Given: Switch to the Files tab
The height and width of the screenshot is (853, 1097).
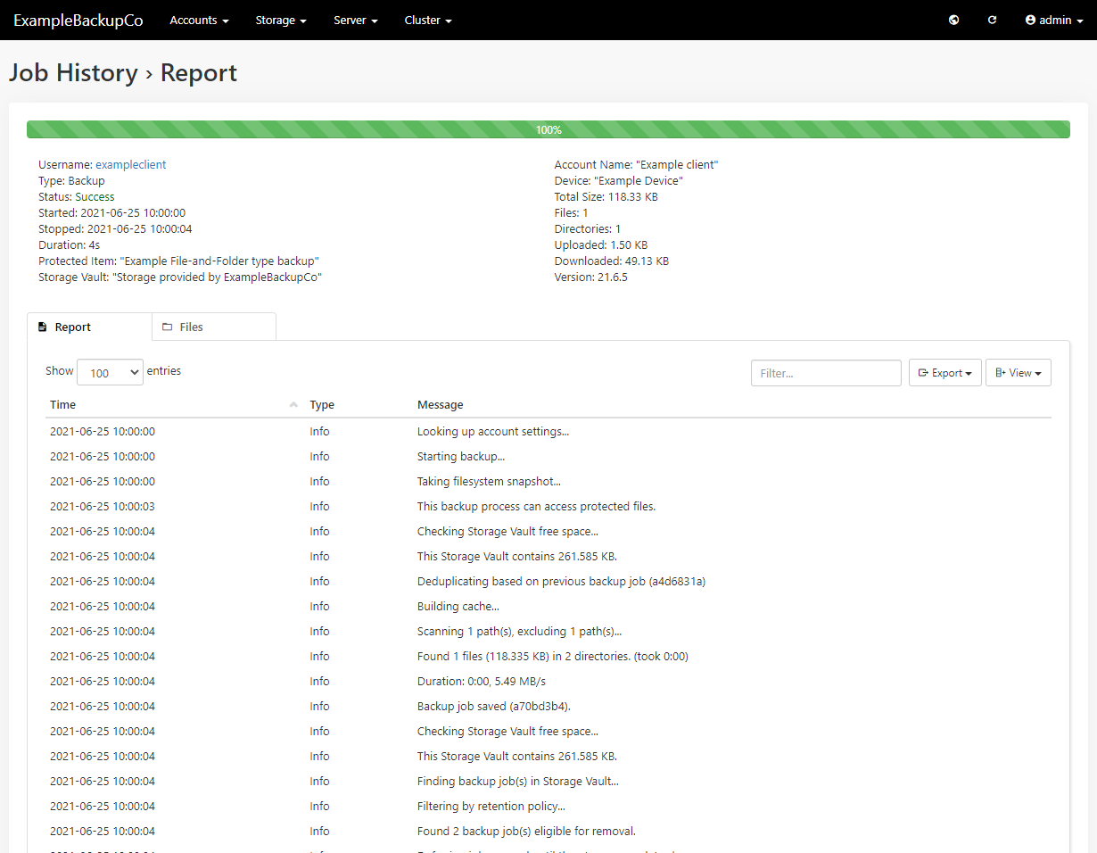Looking at the screenshot, I should [213, 327].
